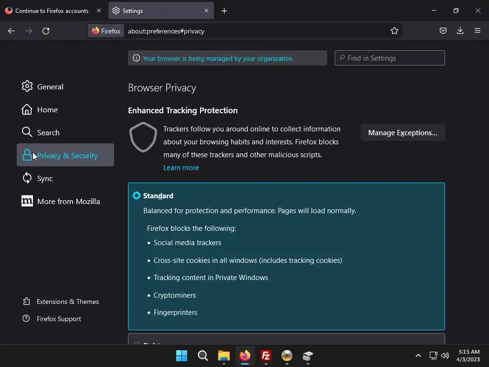The height and width of the screenshot is (367, 489).
Task: Close the Continue to Firefox accounts tab
Action: 98,11
